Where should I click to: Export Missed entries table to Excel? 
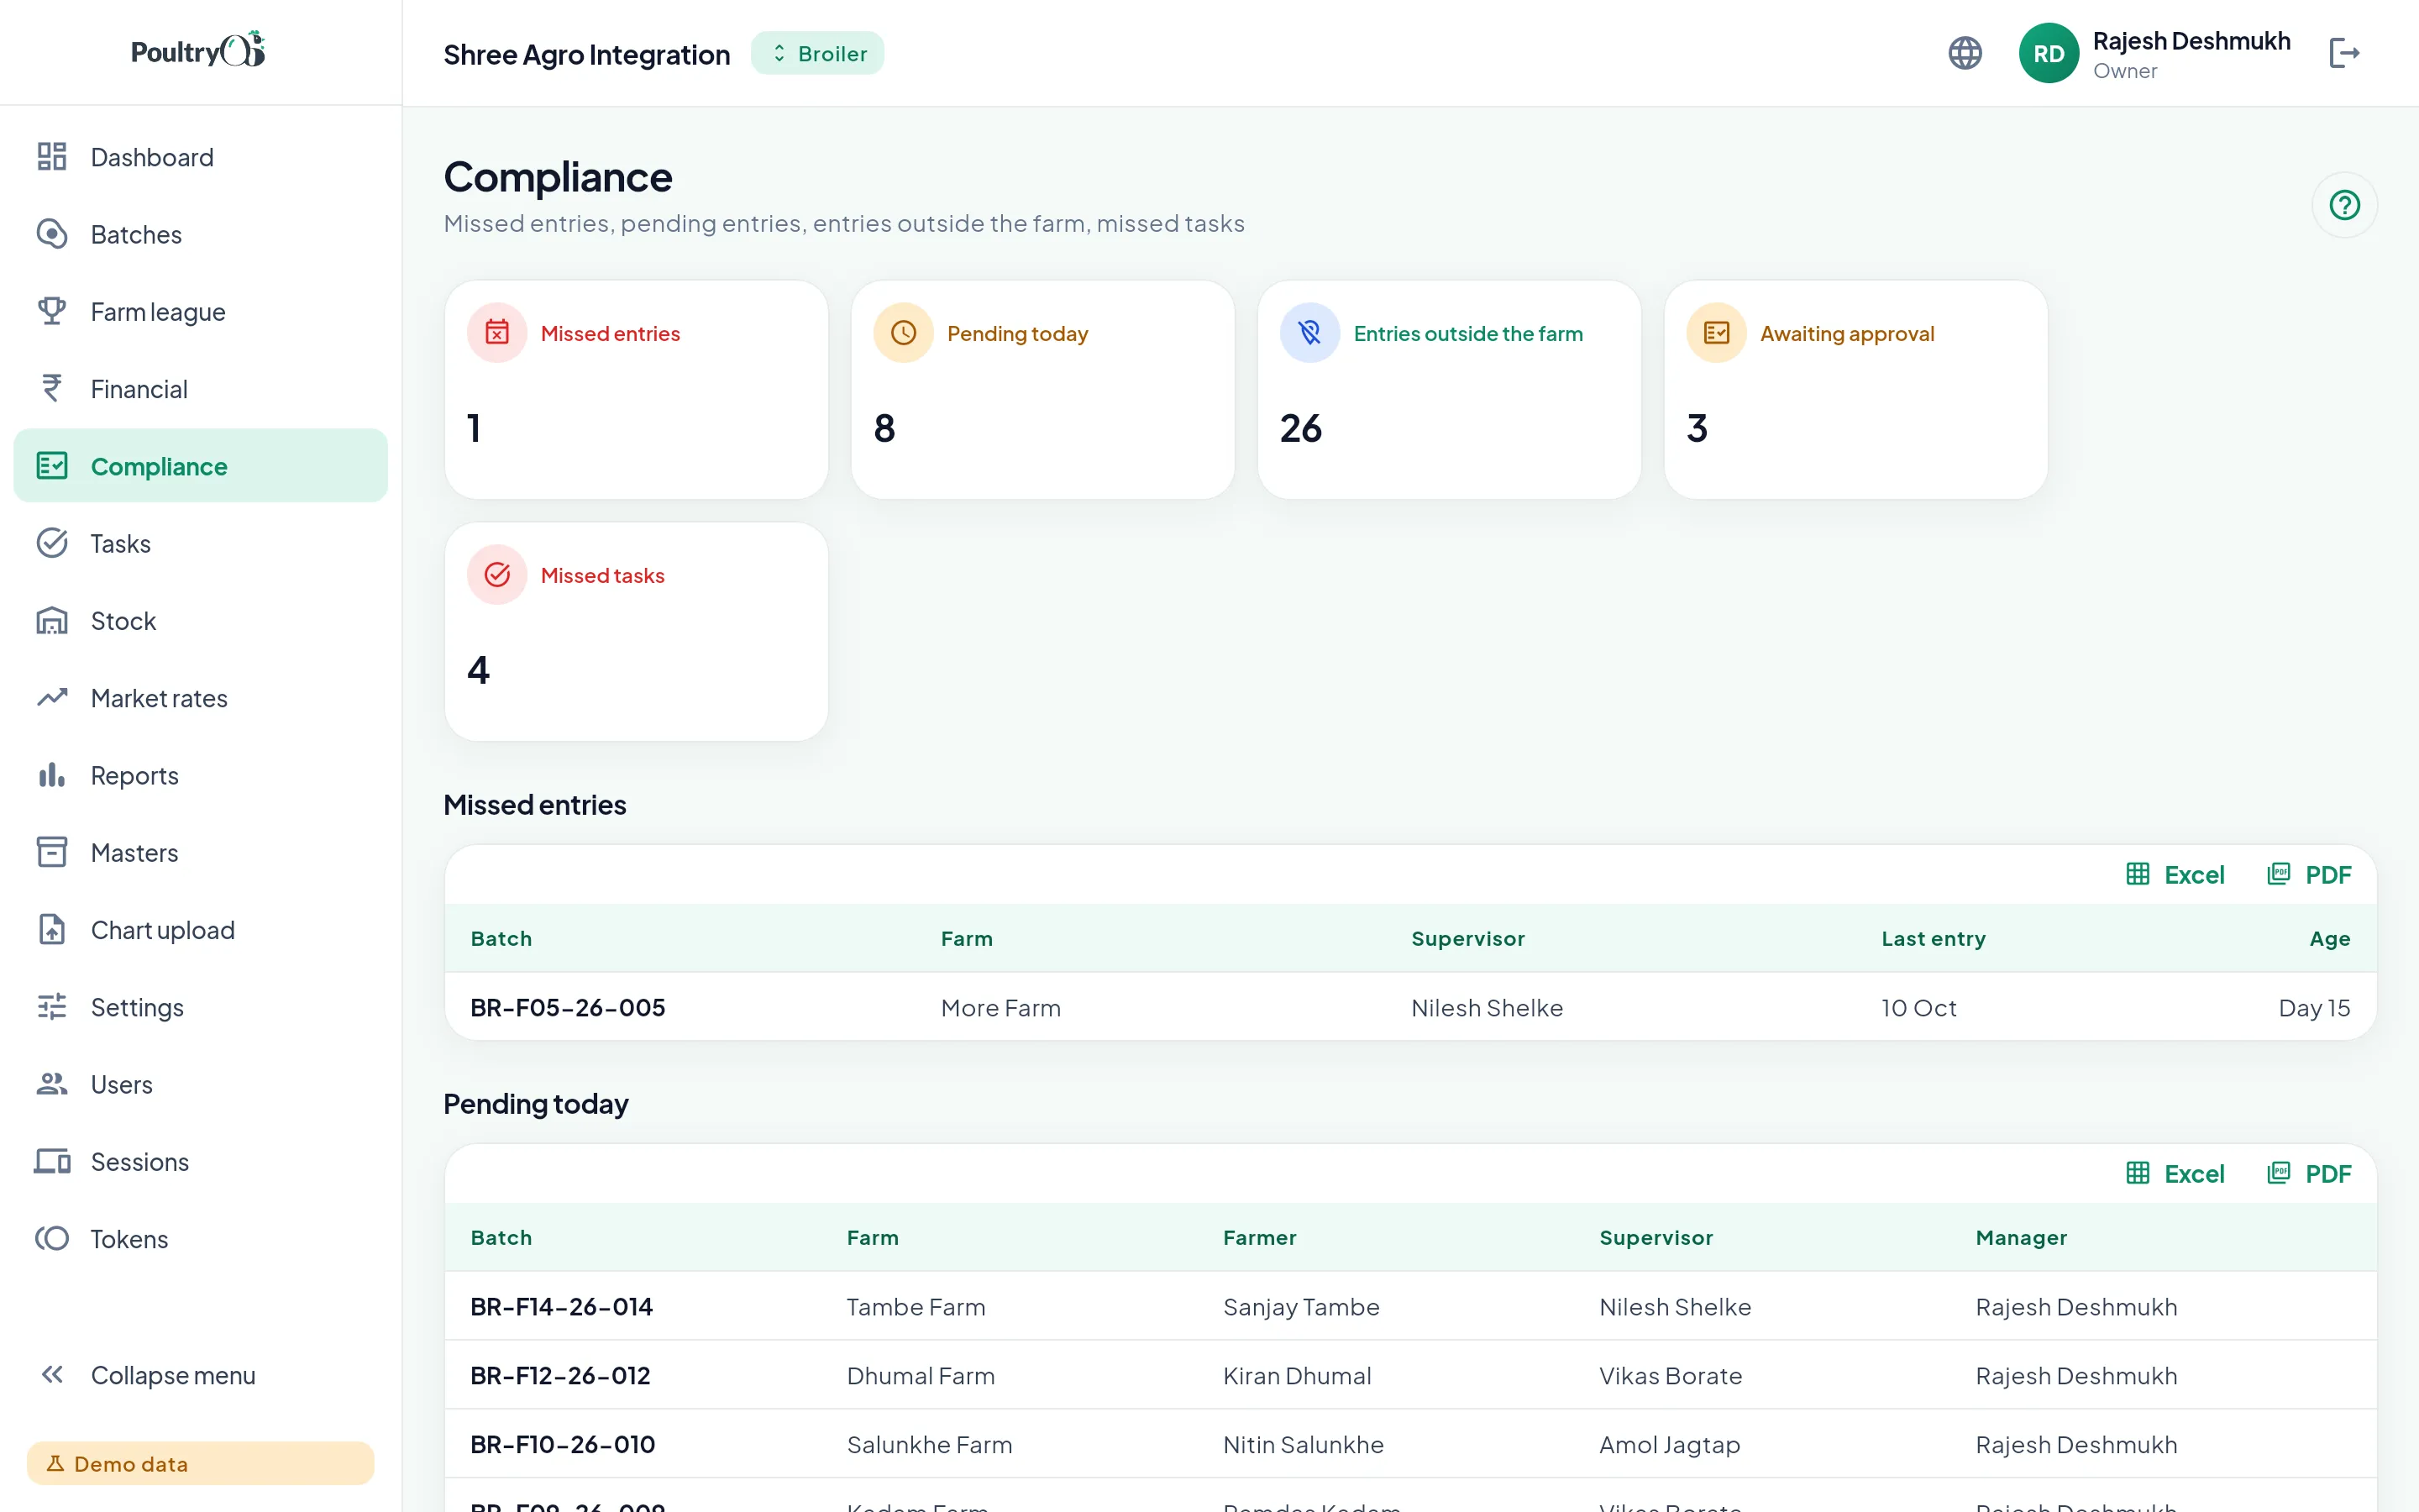(x=2175, y=875)
